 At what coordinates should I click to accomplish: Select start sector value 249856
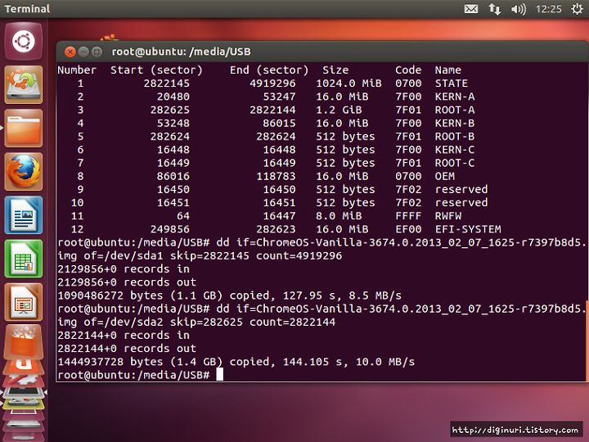[x=170, y=229]
